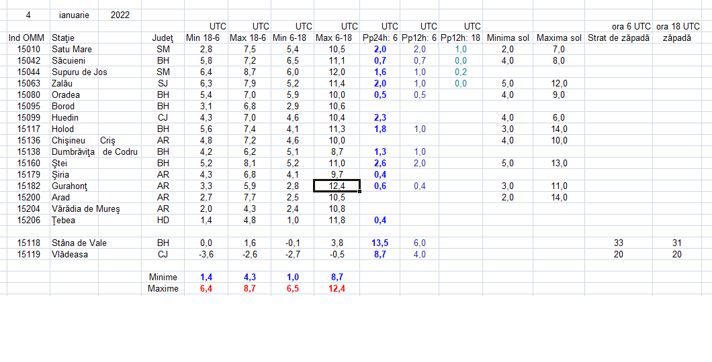Select the Pp12h: 6 header
This screenshot has height=362, width=712.
pos(420,38)
